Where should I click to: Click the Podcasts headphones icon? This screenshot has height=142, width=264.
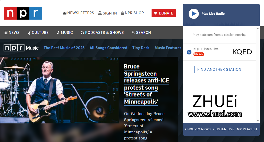tap(82, 33)
